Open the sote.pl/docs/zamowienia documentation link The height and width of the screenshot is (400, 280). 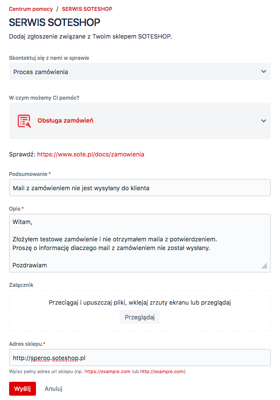(x=91, y=154)
